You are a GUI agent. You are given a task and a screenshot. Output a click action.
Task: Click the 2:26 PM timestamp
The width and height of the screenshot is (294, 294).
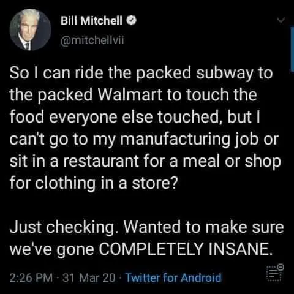(31, 277)
